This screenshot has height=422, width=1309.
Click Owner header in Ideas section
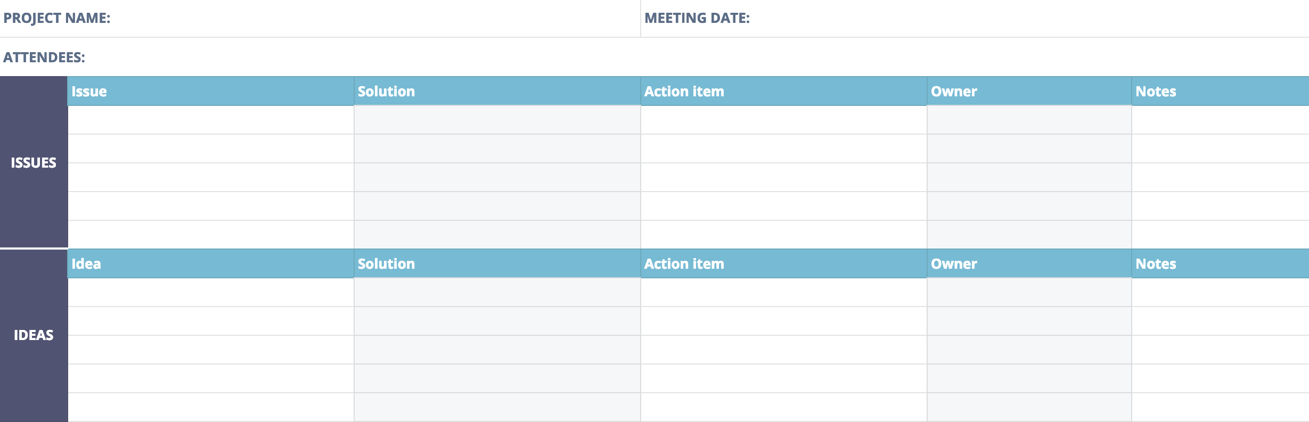click(1029, 263)
